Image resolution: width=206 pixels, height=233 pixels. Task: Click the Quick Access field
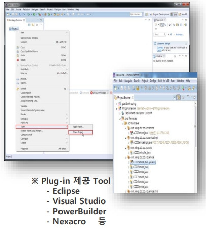coord(135,14)
